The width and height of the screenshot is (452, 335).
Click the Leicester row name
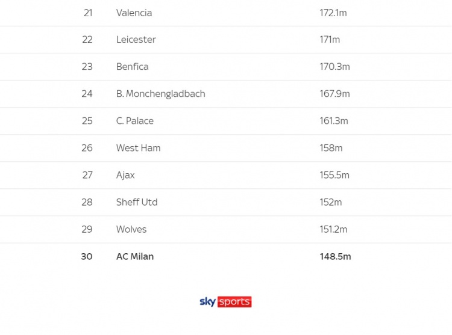click(136, 40)
